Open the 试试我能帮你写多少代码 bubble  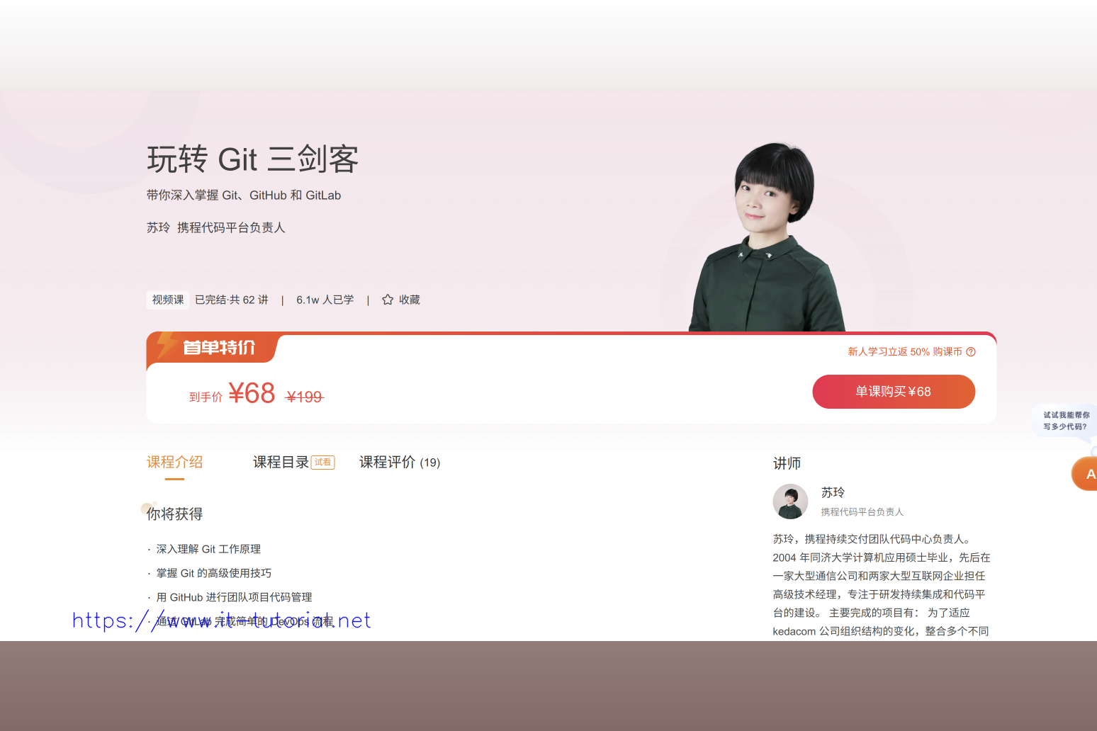point(1065,421)
